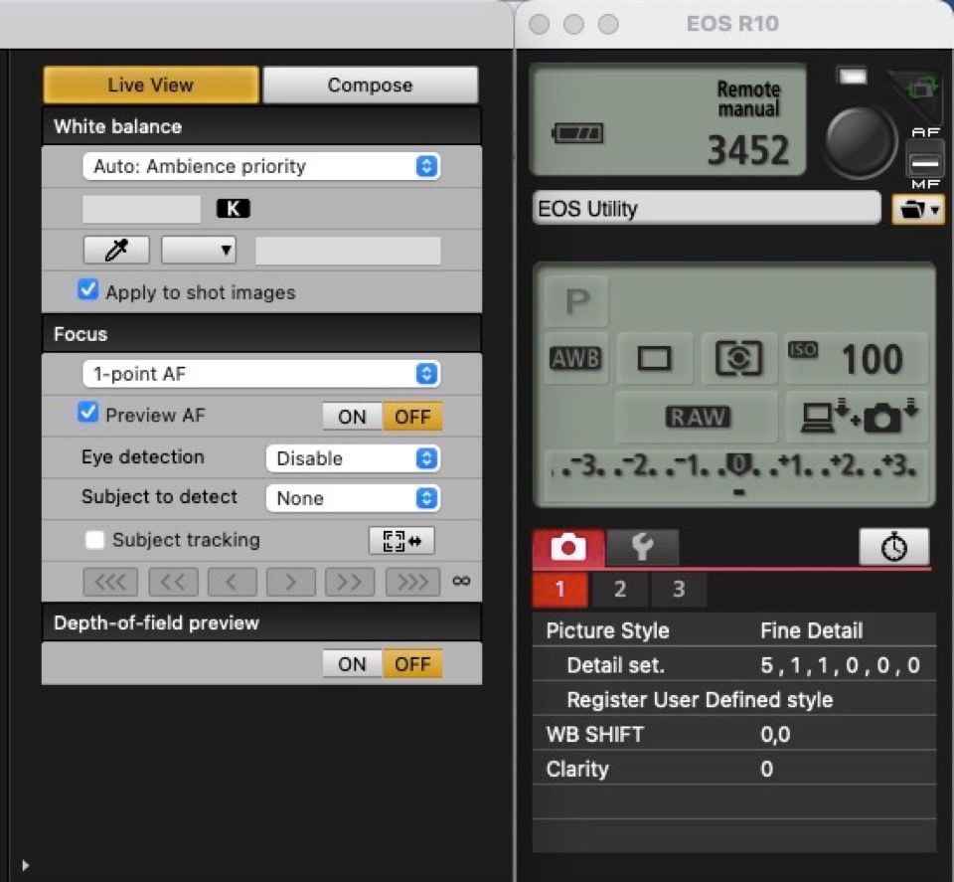The image size is (954, 882).
Task: Click the 3452 shots remaining display
Action: [x=748, y=150]
